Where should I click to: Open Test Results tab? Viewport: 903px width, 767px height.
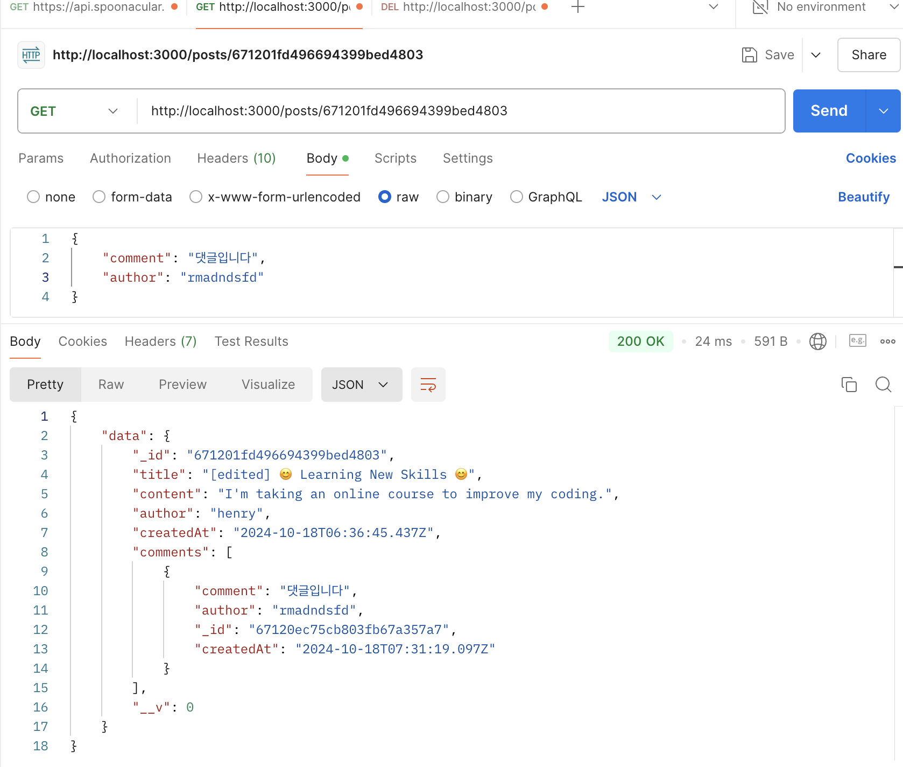coord(251,341)
